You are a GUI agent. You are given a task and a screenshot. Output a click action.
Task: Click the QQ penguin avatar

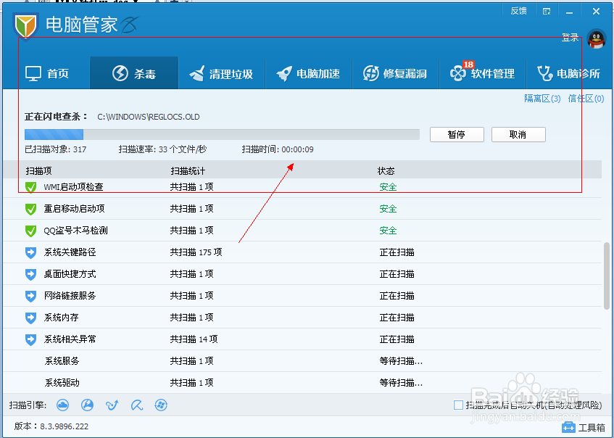point(596,40)
